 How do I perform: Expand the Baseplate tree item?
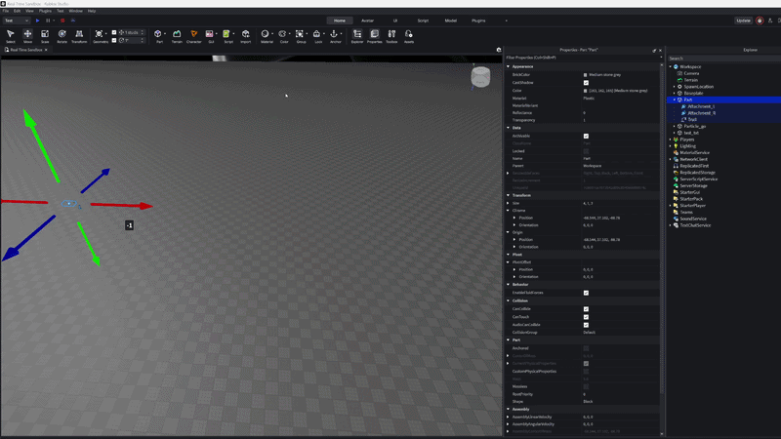(x=675, y=93)
